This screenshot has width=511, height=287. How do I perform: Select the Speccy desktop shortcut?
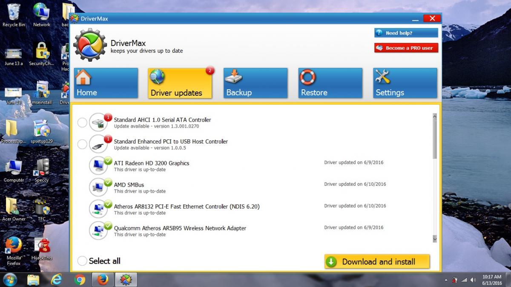pos(42,171)
